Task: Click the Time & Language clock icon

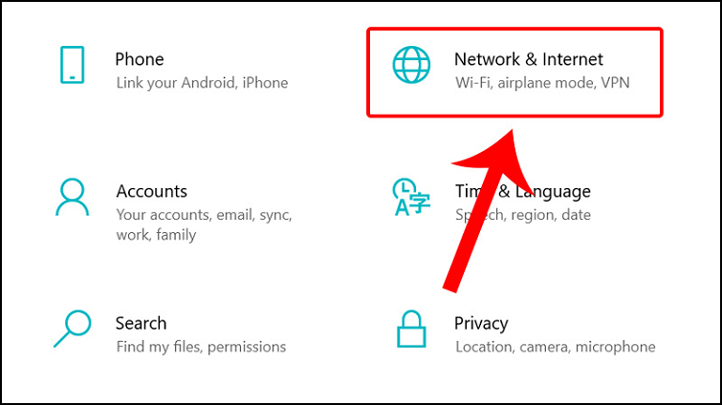Action: (411, 197)
